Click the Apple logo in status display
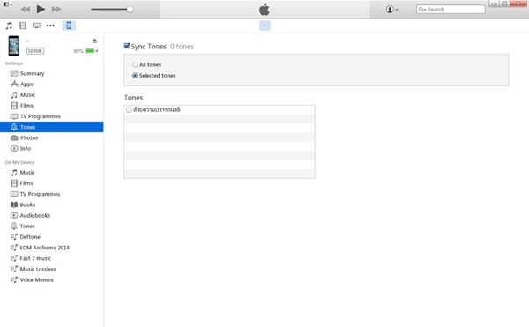The width and height of the screenshot is (529, 327). pos(264,10)
